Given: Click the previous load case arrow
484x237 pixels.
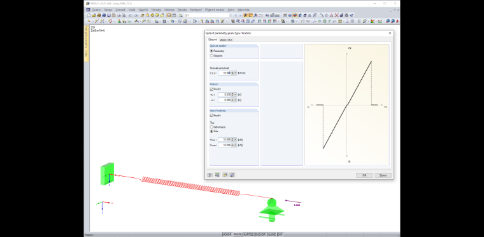Looking at the screenshot, I should tap(236, 15).
